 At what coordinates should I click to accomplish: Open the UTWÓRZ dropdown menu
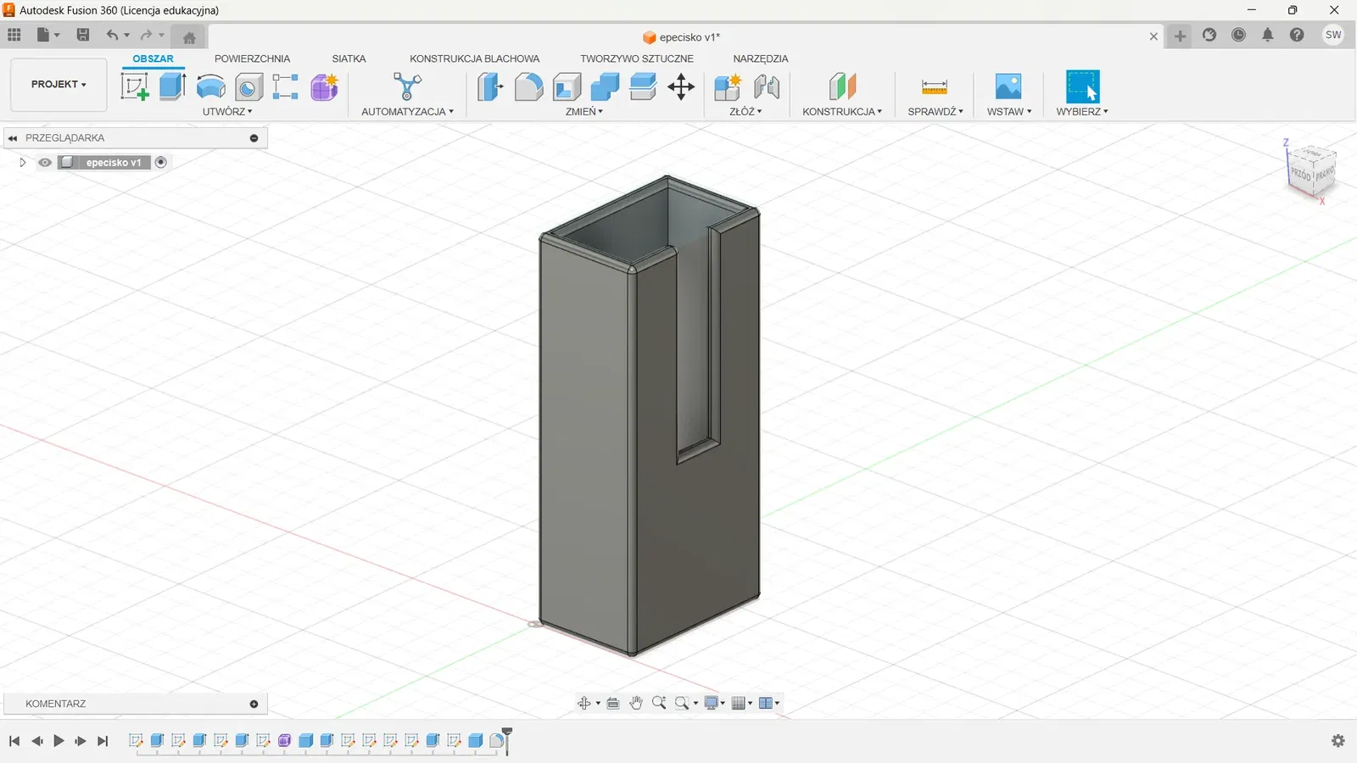click(x=227, y=112)
